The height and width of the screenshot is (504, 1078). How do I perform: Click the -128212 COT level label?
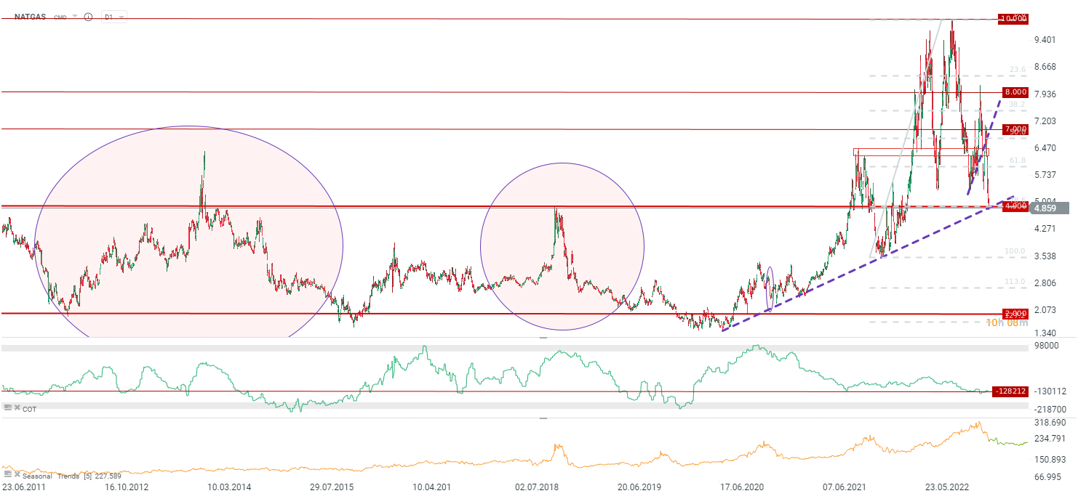point(1009,391)
